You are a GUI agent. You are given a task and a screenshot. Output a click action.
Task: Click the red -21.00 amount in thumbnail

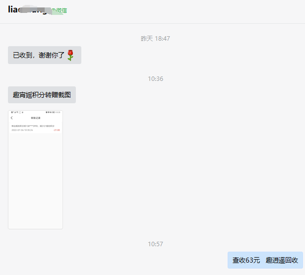point(57,130)
